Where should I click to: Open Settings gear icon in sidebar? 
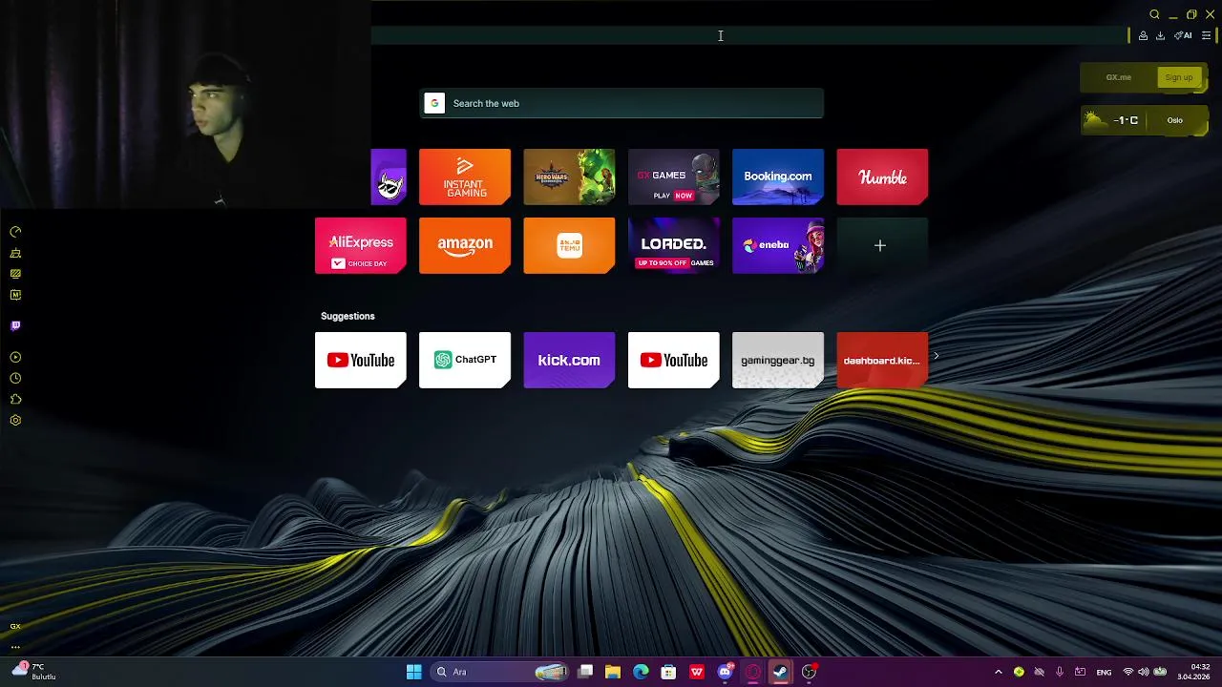point(15,420)
